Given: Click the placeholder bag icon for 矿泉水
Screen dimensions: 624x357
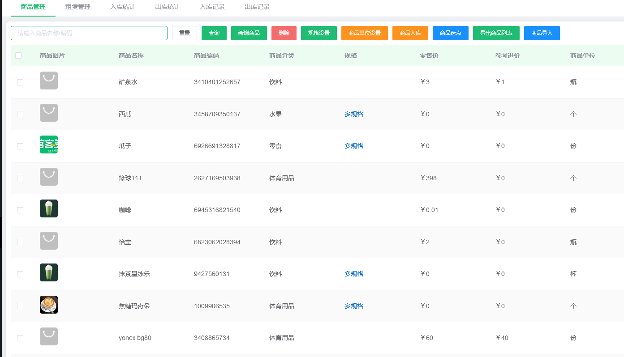Looking at the screenshot, I should point(48,81).
